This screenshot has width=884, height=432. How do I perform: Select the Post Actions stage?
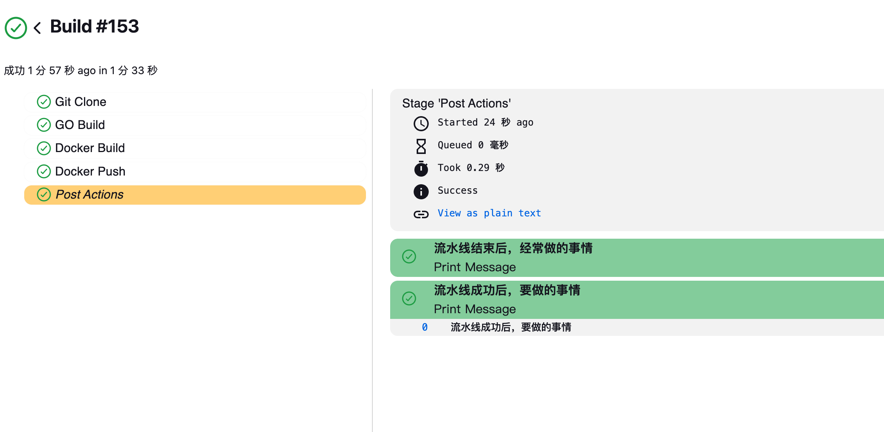pyautogui.click(x=195, y=194)
